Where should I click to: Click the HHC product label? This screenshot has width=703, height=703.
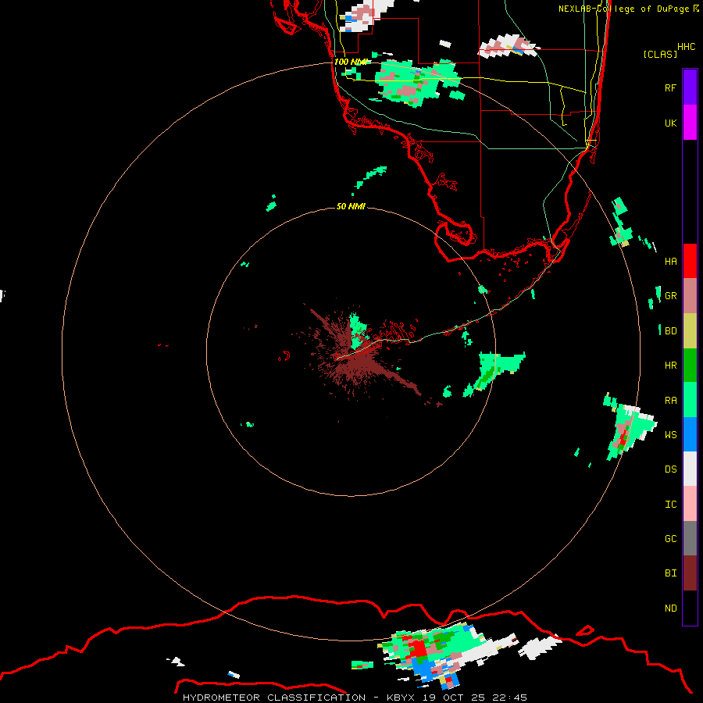point(687,47)
